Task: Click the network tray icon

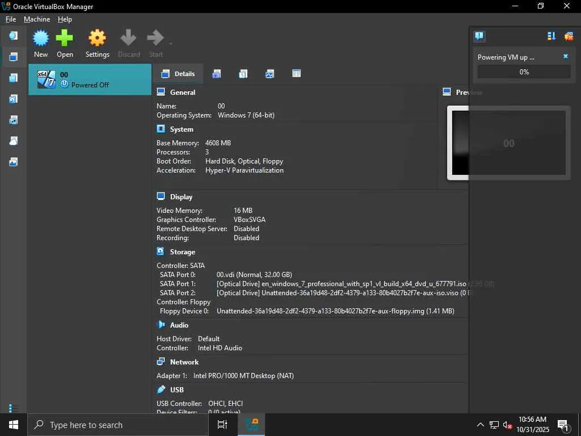Action: coord(494,425)
